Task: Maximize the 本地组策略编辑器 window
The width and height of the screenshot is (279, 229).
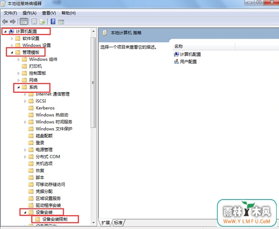Action: [x=259, y=2]
